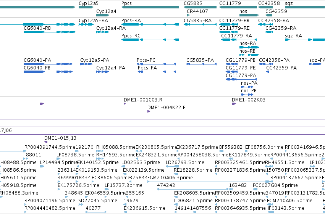Click the Ppcs-PC protein label
325x214 pixels.
coord(146,60)
